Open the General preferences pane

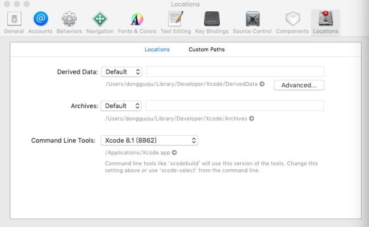click(x=14, y=23)
